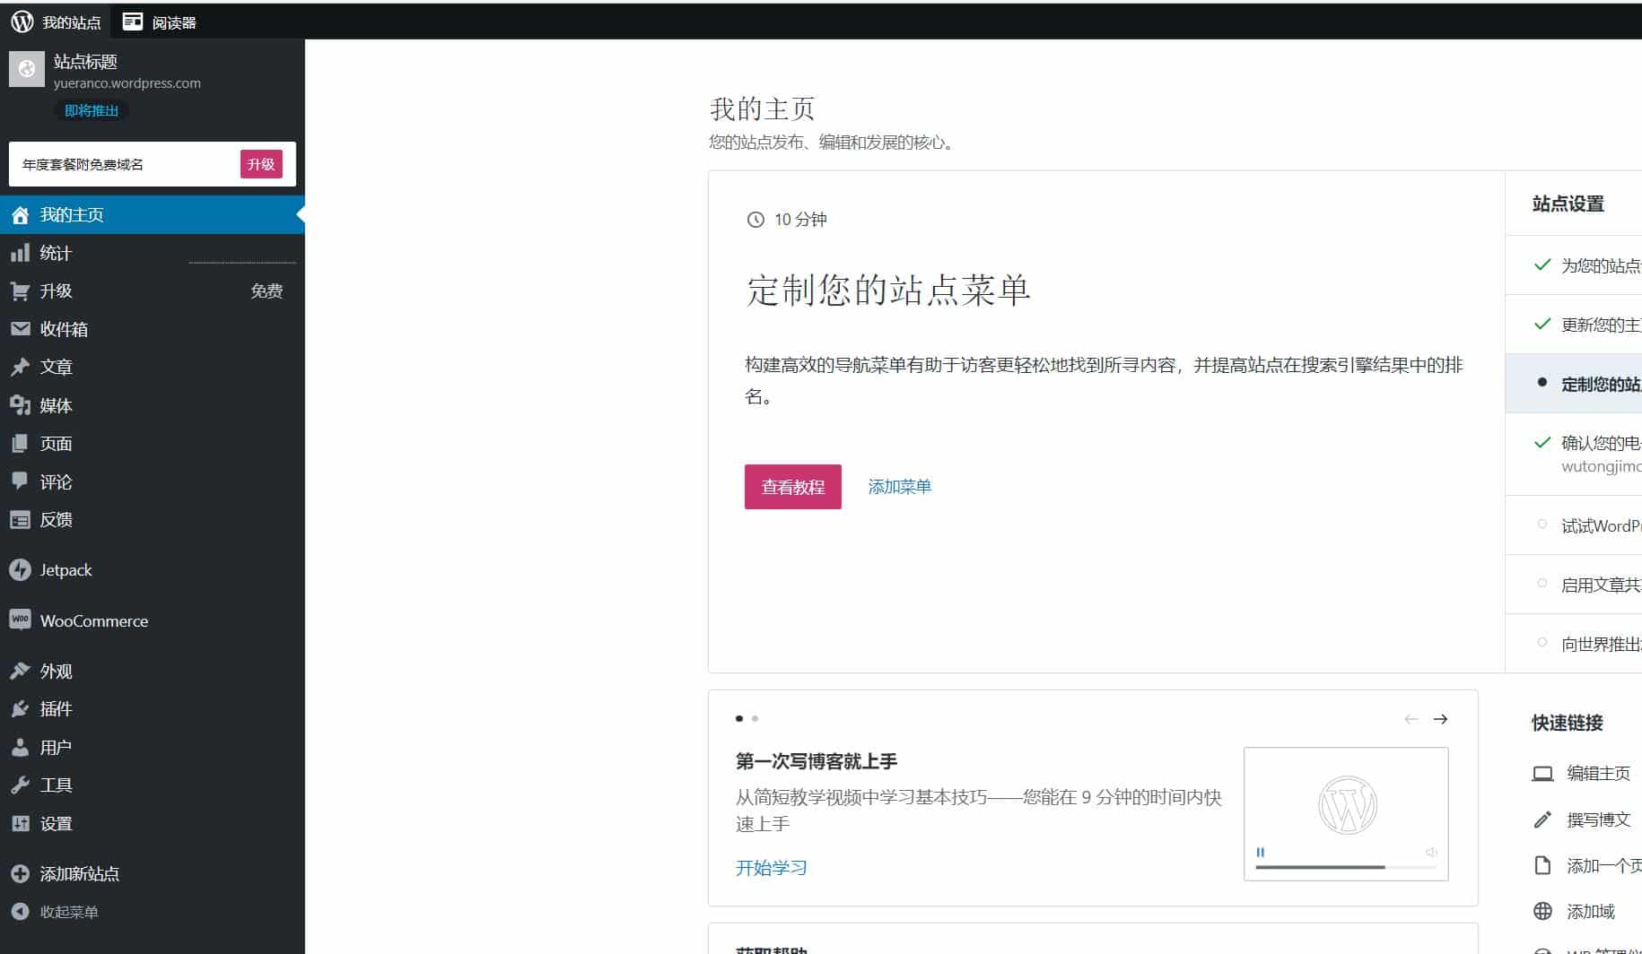Viewport: 1642px width, 954px height.
Task: Open 外观 in the sidebar
Action: (x=153, y=671)
